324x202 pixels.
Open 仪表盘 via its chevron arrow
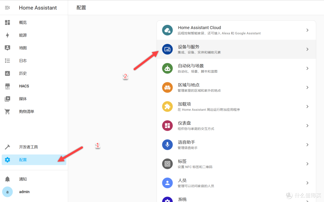point(307,126)
